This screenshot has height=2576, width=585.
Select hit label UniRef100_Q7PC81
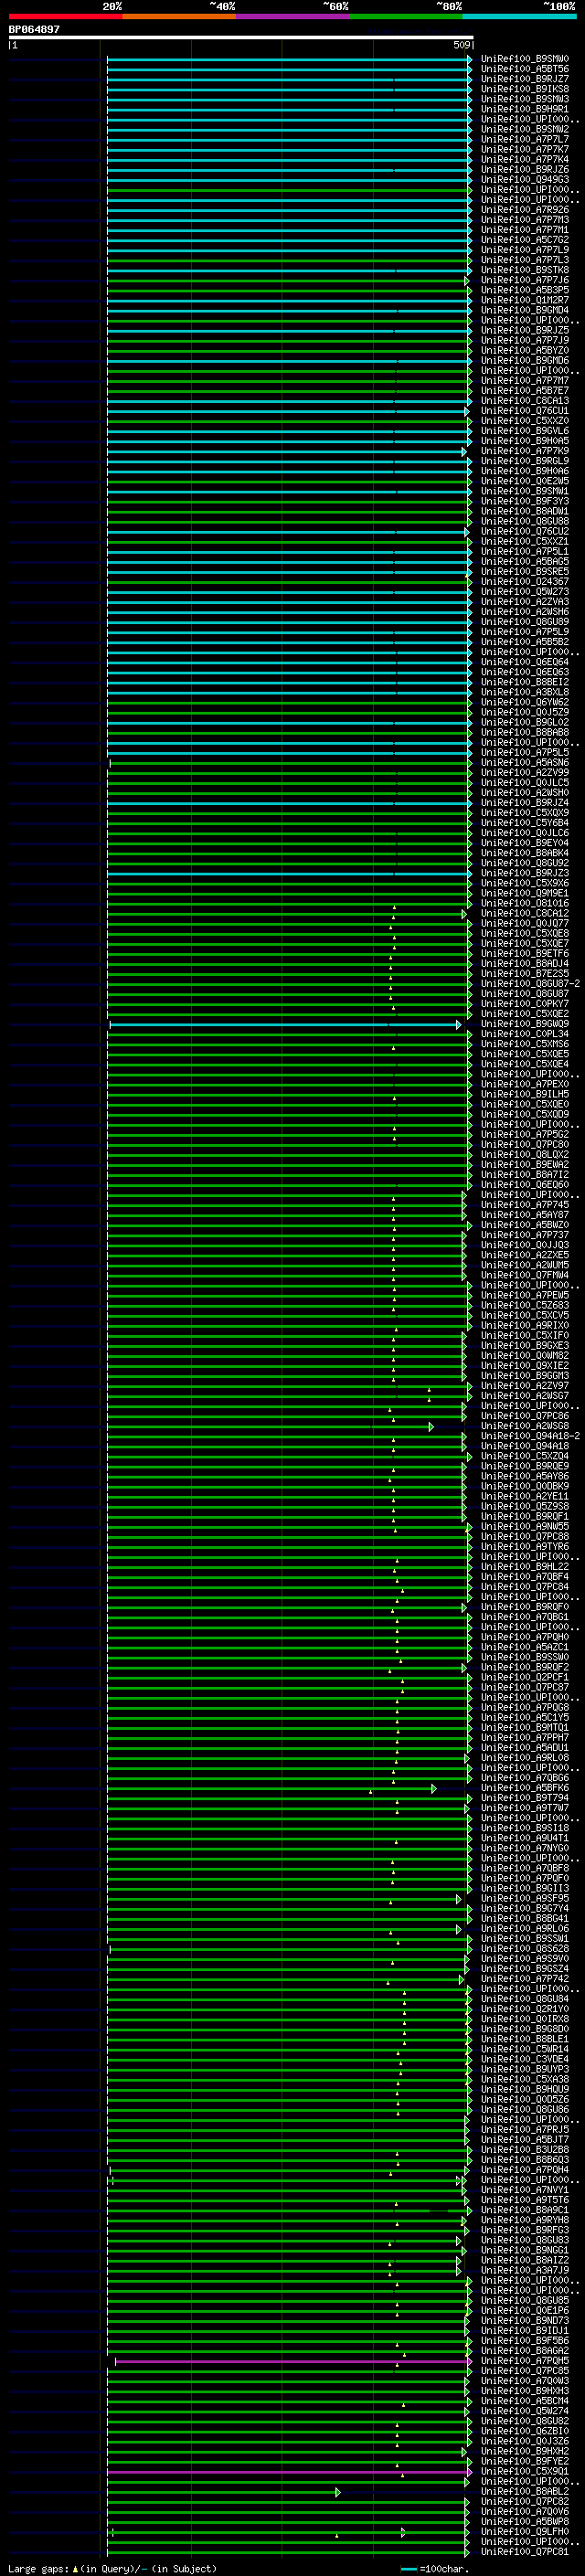pyautogui.click(x=525, y=2552)
